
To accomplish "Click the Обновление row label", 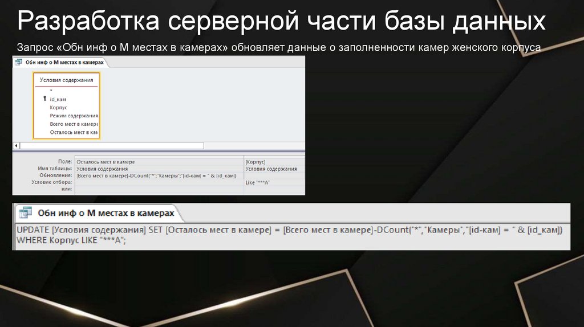I will [x=56, y=175].
